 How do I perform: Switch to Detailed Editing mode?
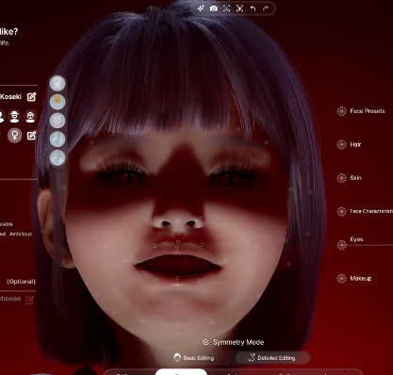(272, 358)
